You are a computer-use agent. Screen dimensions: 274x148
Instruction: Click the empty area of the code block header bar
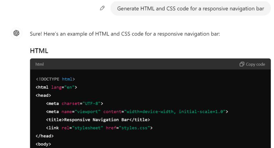tap(143, 64)
